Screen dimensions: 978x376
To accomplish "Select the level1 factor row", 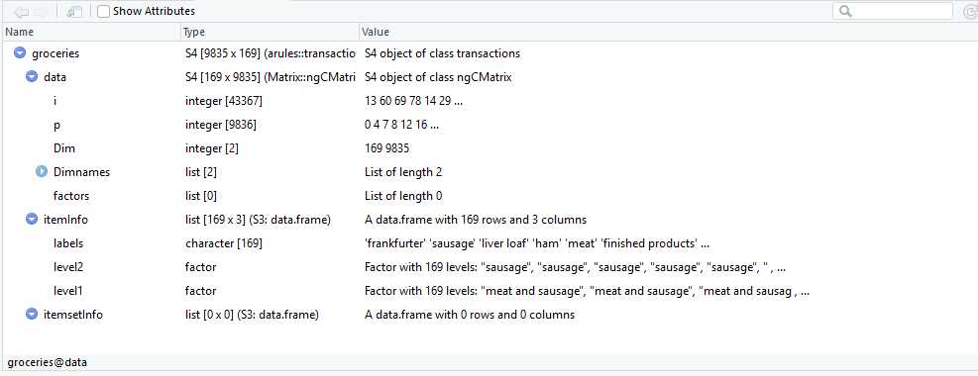I will (489, 291).
